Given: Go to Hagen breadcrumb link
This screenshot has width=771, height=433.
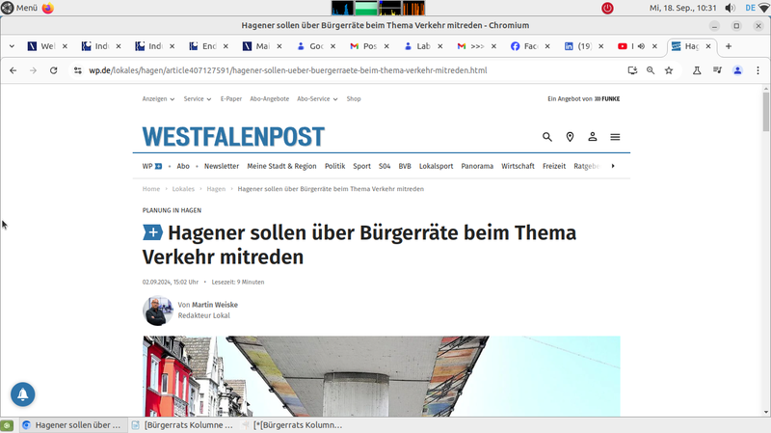Looking at the screenshot, I should point(216,189).
